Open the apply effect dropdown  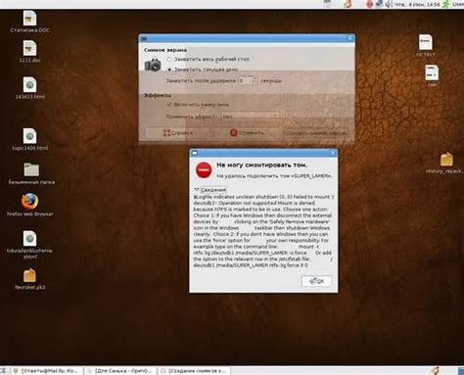[x=250, y=116]
